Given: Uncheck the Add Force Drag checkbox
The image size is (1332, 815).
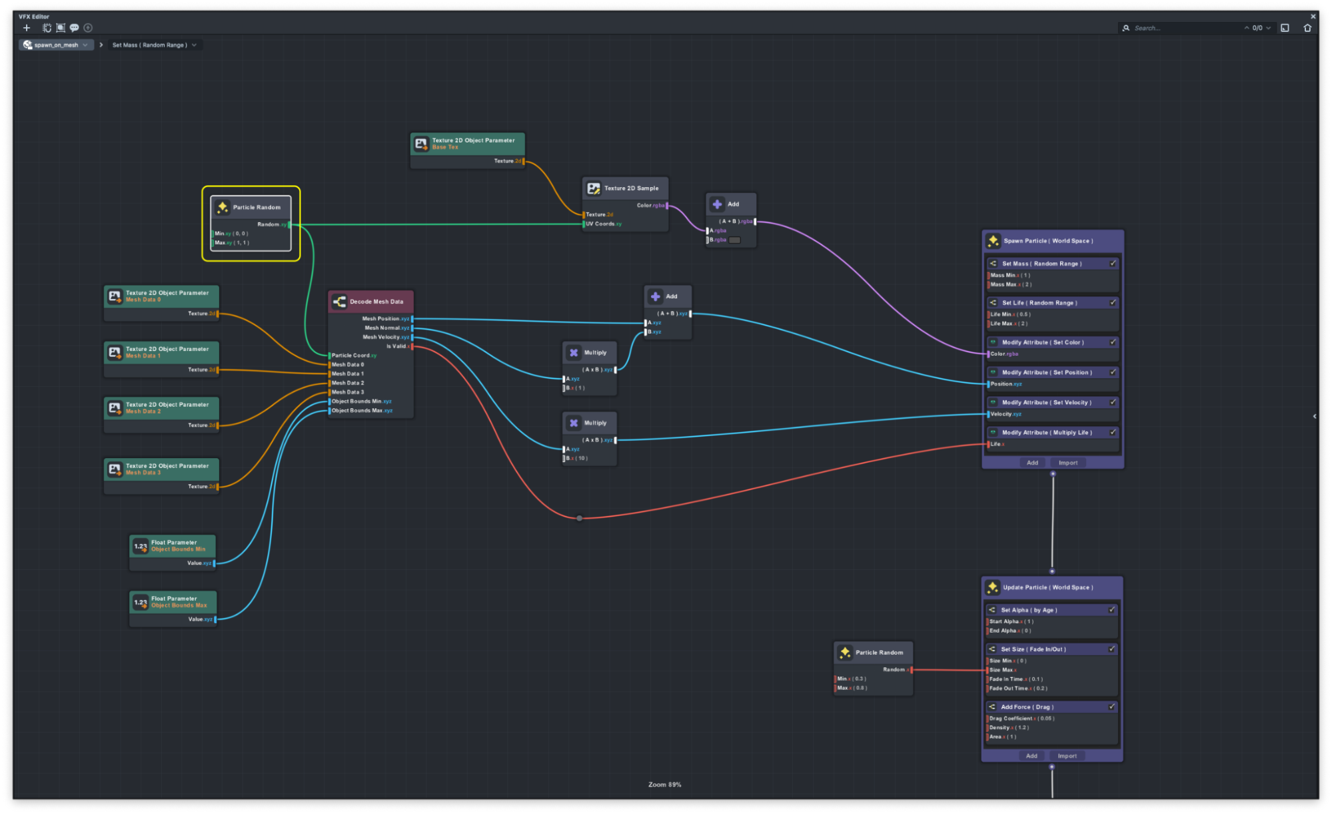Looking at the screenshot, I should pyautogui.click(x=1111, y=707).
